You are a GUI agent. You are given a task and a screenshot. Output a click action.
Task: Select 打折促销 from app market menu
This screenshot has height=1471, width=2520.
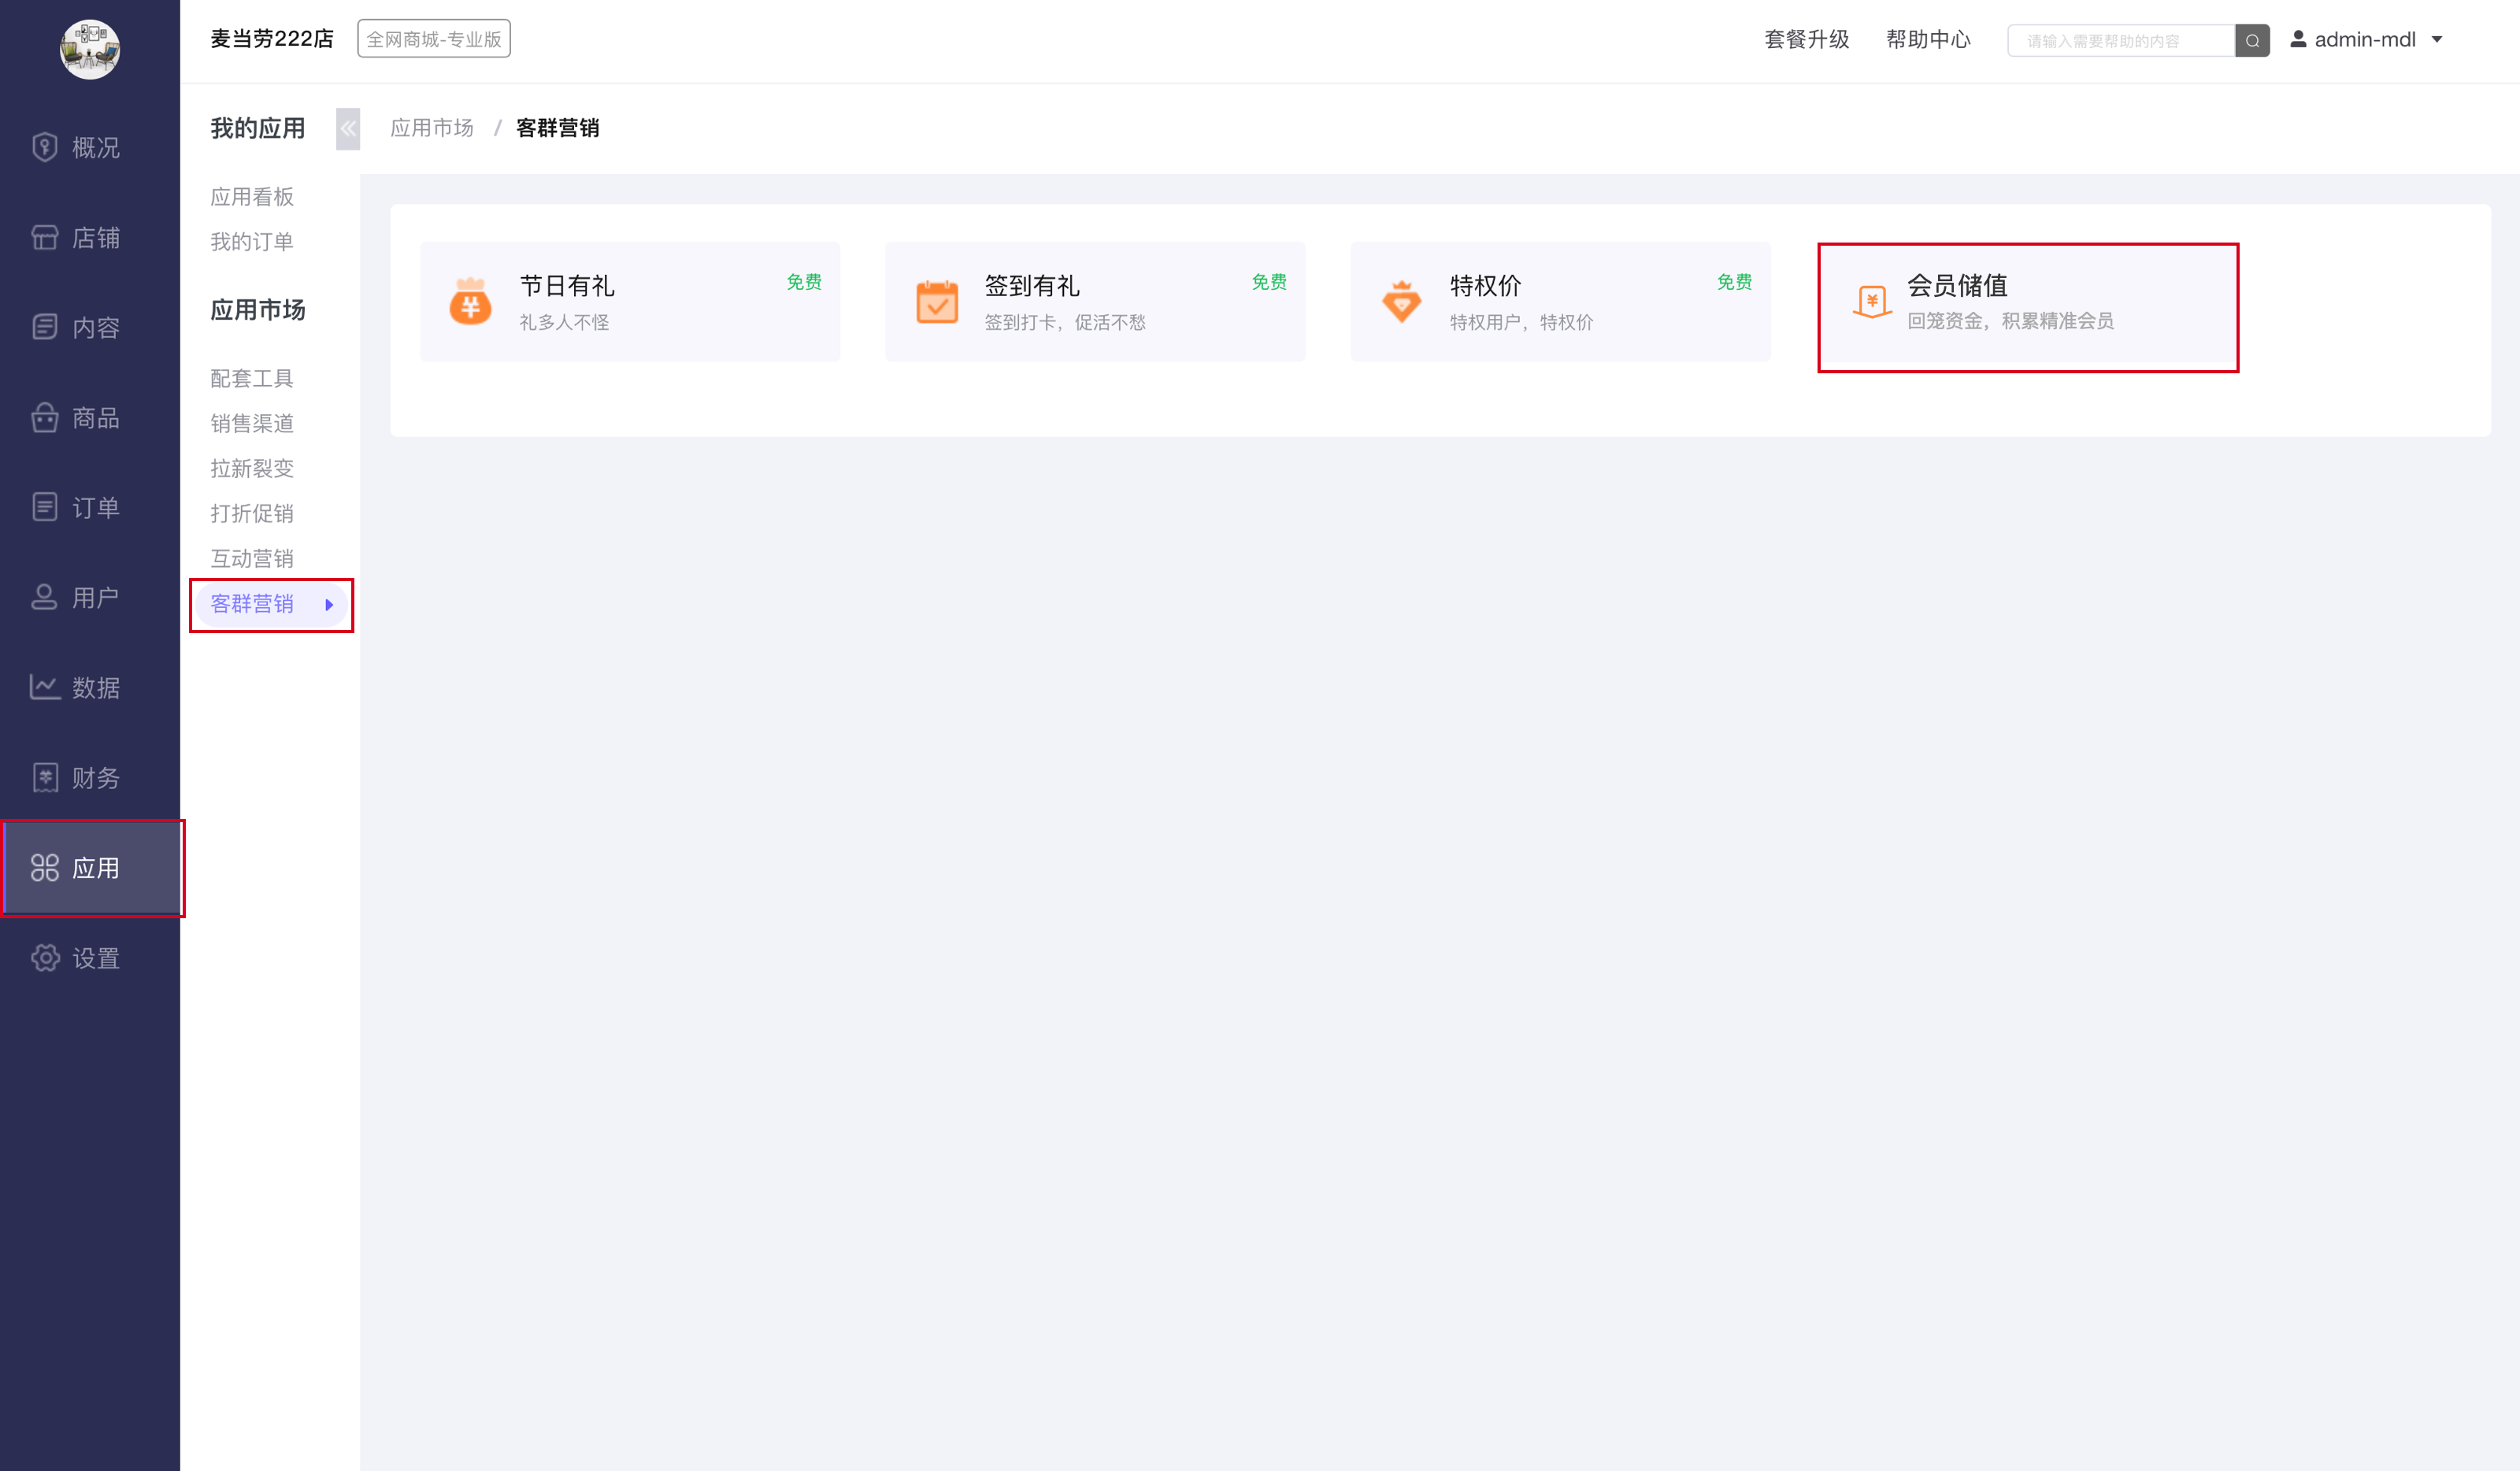click(x=252, y=513)
